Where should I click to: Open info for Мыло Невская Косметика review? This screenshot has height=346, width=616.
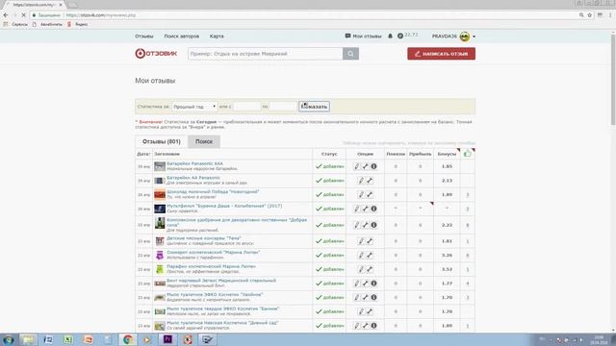374,326
